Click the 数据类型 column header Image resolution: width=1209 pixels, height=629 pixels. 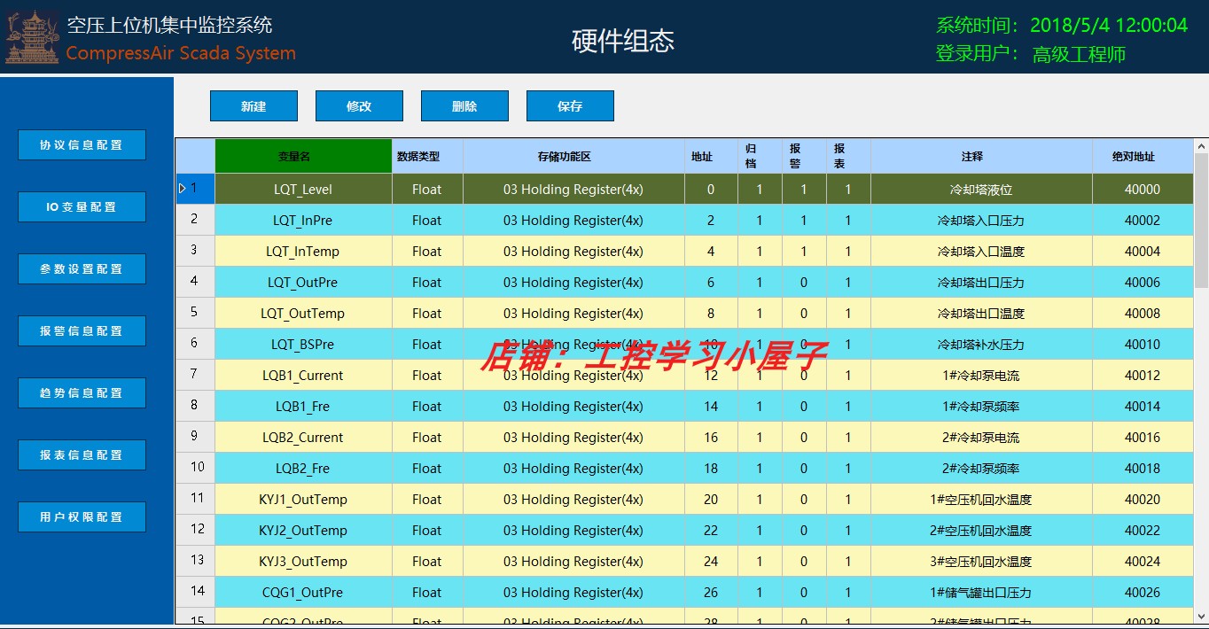[427, 156]
